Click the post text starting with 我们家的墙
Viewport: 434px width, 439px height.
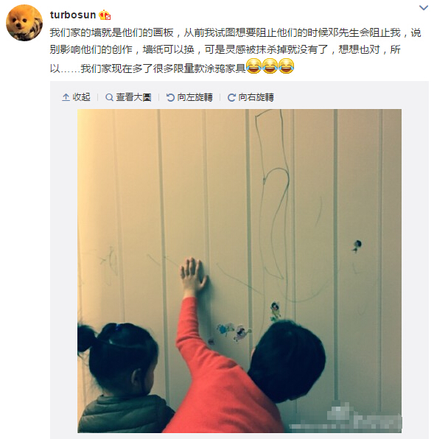tap(236, 50)
